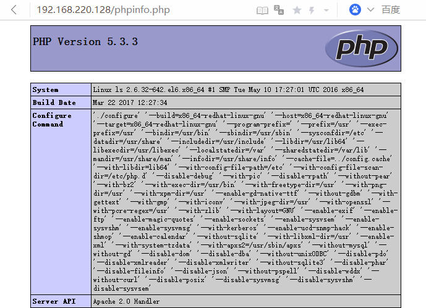The width and height of the screenshot is (426, 308).
Task: Click the address bar URL phpinfo.php
Action: point(103,10)
